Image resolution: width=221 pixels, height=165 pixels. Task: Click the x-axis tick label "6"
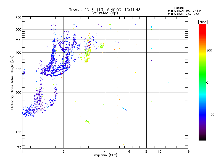tap(129, 152)
